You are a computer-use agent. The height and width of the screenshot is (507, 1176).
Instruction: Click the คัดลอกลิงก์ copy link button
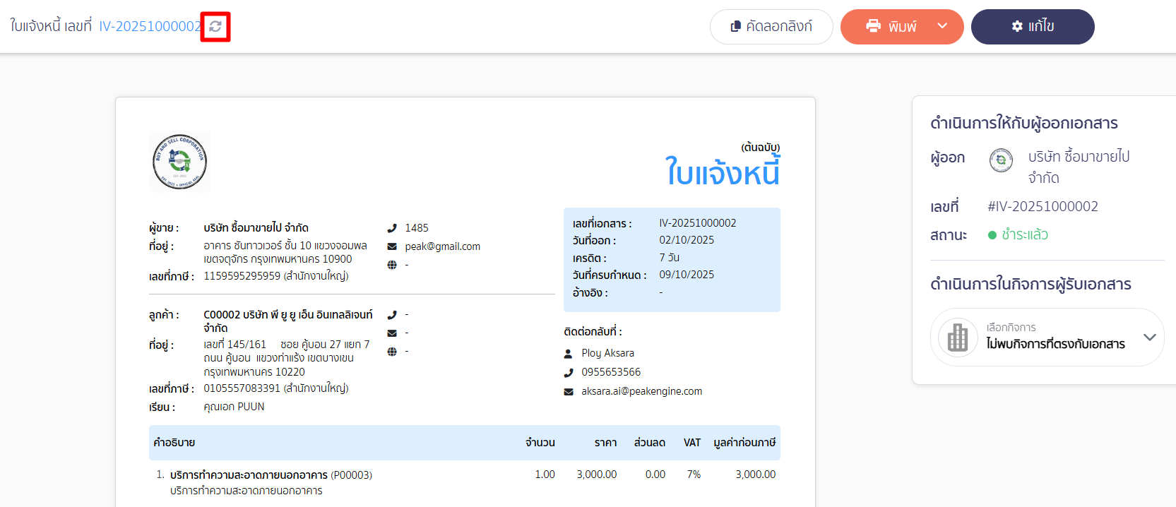(771, 27)
